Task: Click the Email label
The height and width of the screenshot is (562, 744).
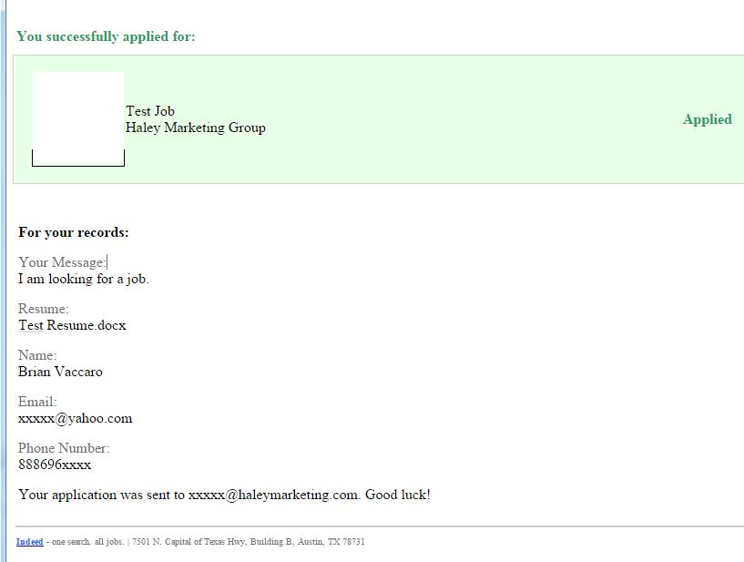Action: [37, 402]
